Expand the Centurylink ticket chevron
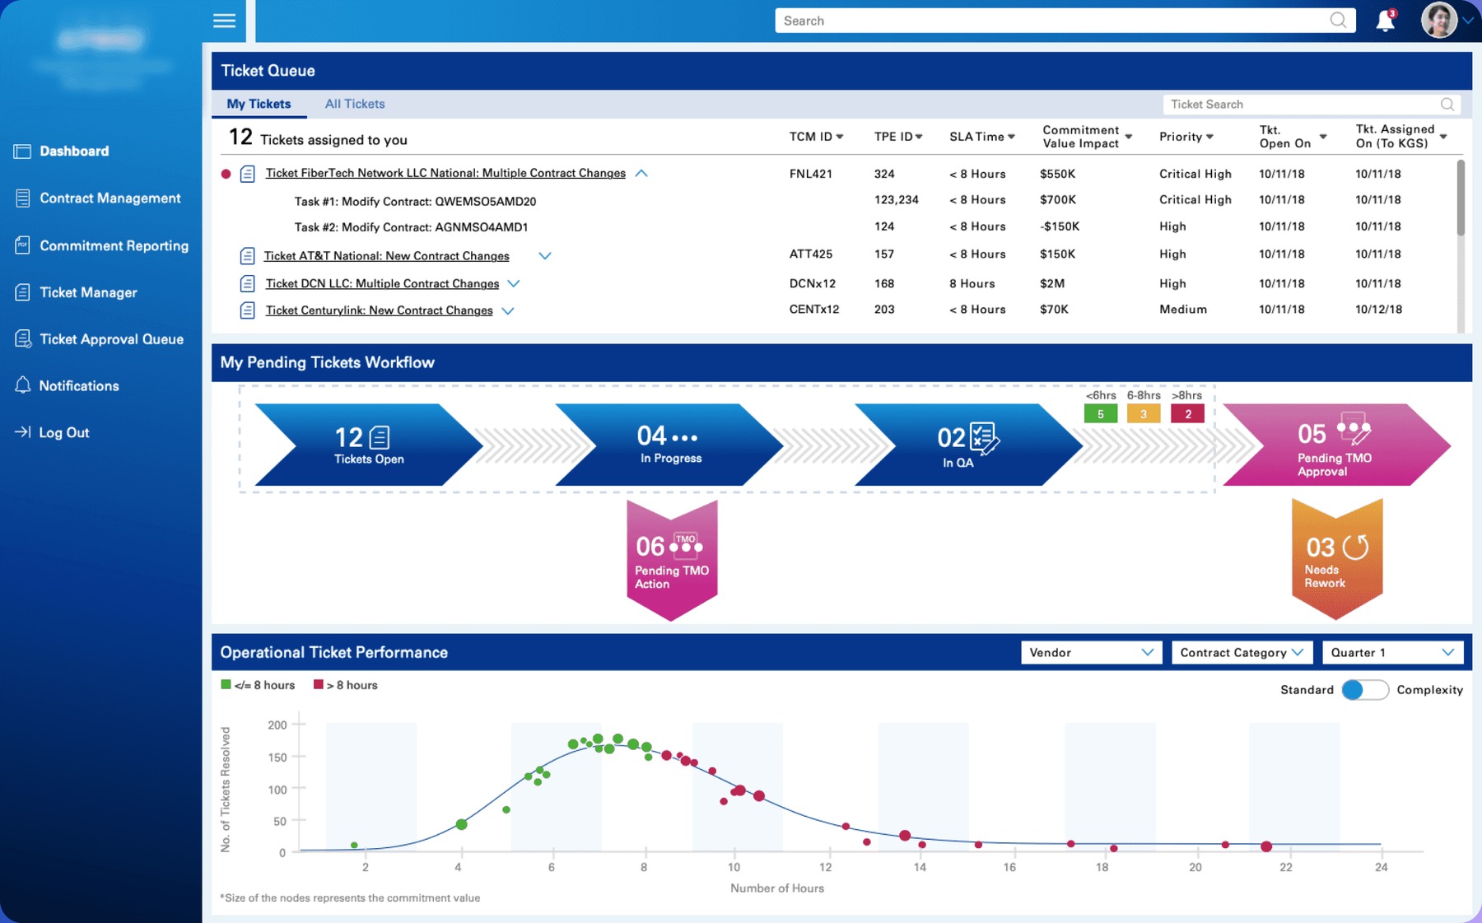 click(508, 311)
